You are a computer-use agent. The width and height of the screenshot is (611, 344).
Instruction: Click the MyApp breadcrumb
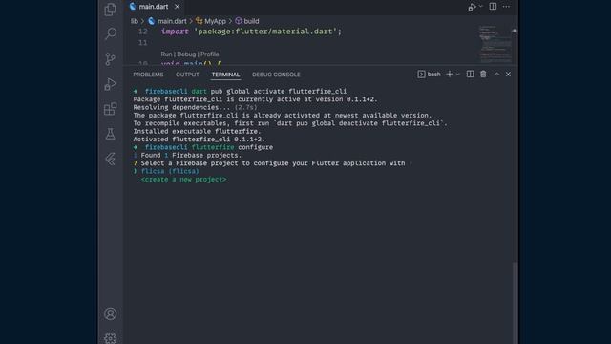pos(215,21)
